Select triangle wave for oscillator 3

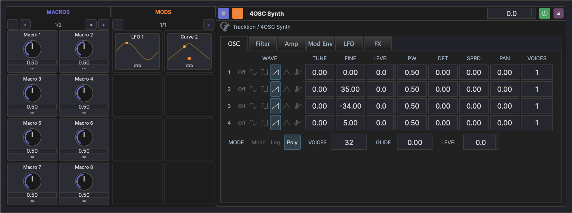[x=287, y=106]
